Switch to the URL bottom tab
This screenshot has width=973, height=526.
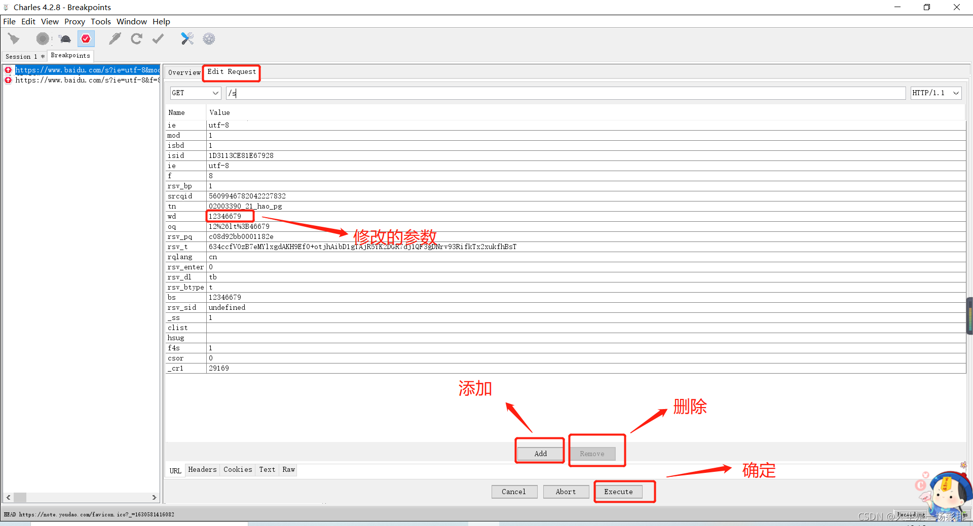[x=175, y=470]
